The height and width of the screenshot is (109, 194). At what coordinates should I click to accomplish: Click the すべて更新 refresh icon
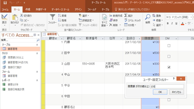click(x=105, y=18)
